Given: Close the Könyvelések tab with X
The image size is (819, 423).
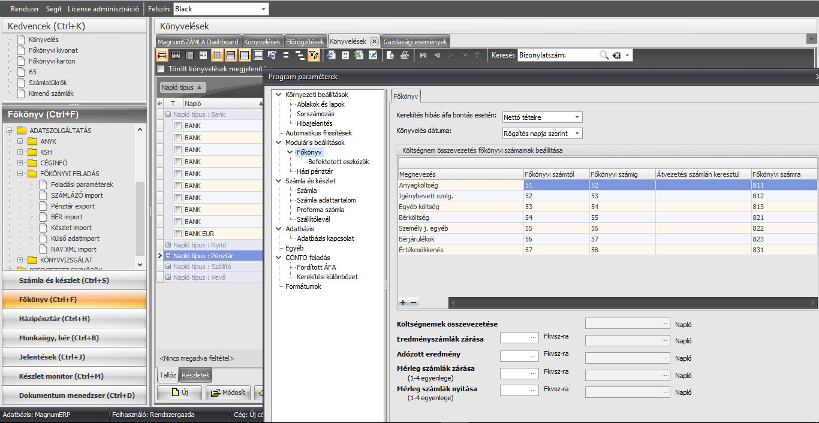Looking at the screenshot, I should pos(374,41).
